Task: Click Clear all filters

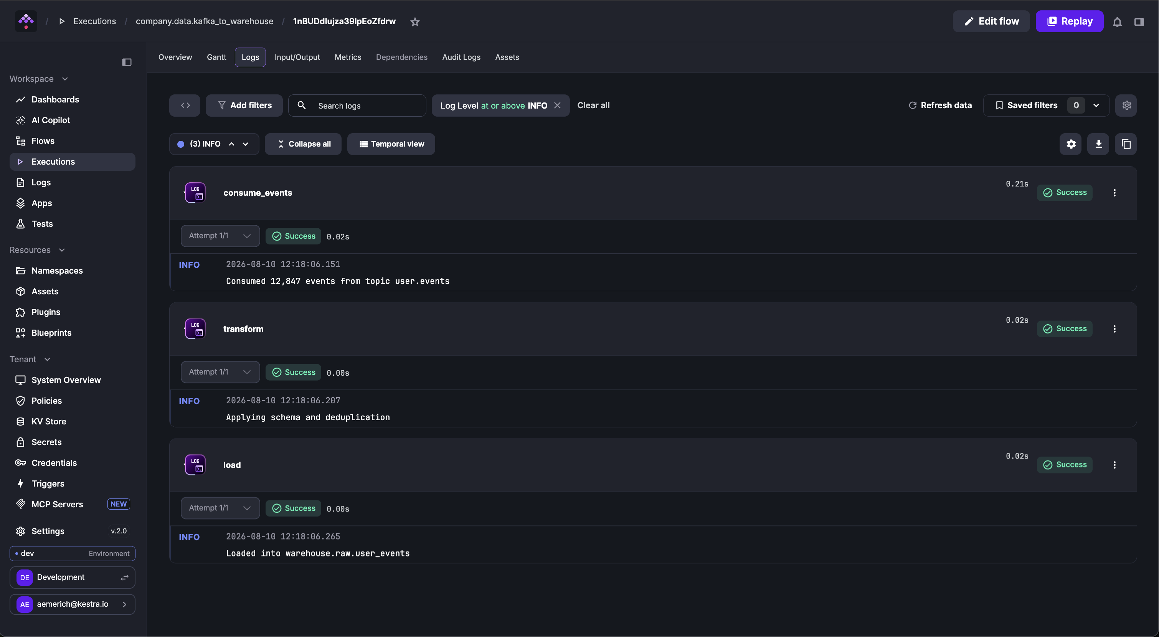Action: (x=593, y=105)
